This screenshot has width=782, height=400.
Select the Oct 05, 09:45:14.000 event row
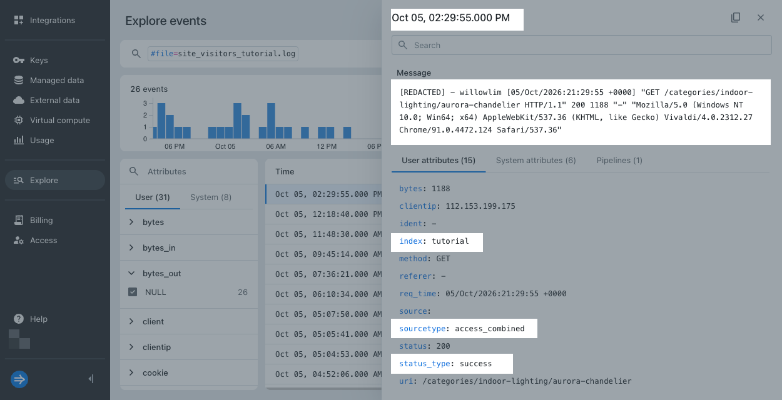[323, 254]
